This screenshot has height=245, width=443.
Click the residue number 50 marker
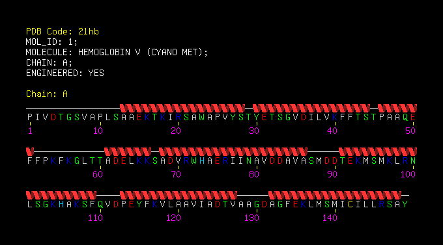tap(410, 131)
